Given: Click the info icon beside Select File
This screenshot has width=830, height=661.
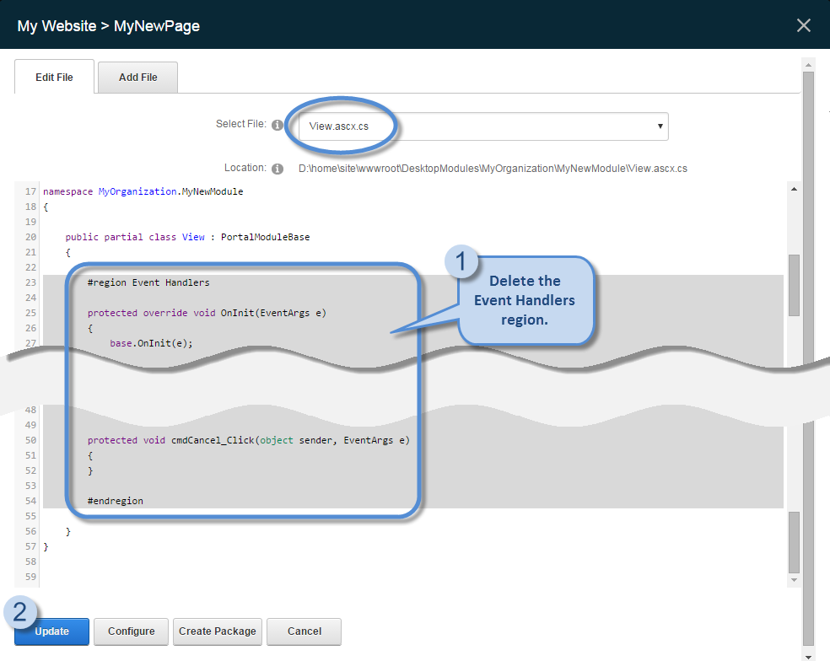Looking at the screenshot, I should (278, 125).
